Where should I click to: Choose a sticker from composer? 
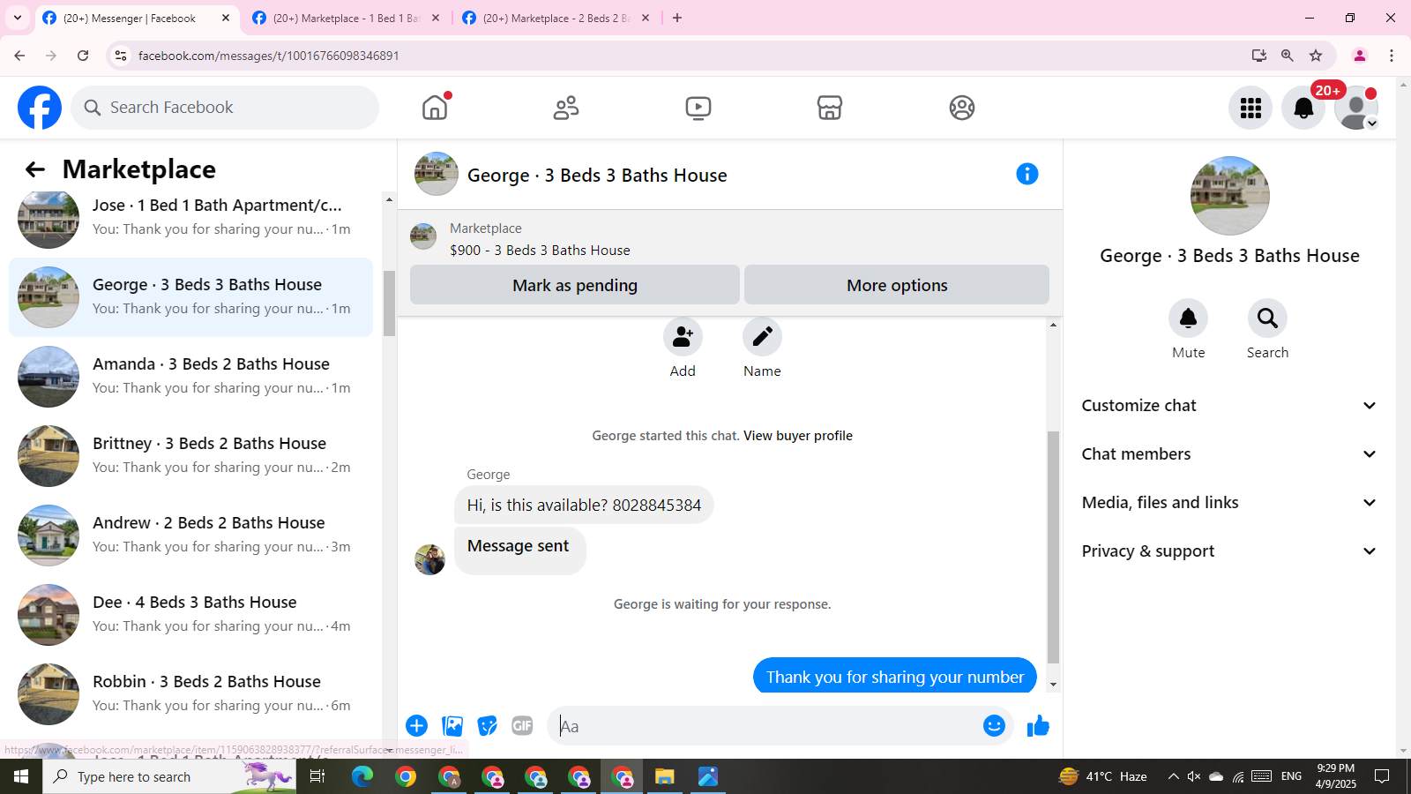488,726
